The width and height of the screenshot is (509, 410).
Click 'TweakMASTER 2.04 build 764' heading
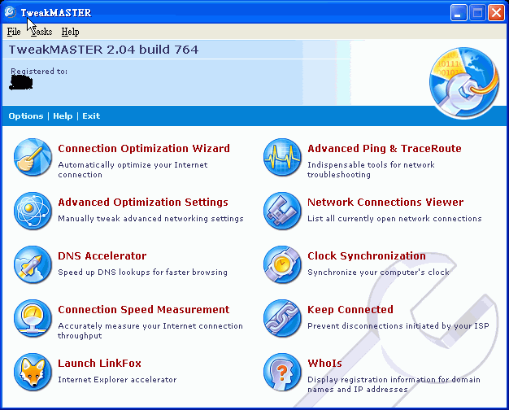pos(103,50)
